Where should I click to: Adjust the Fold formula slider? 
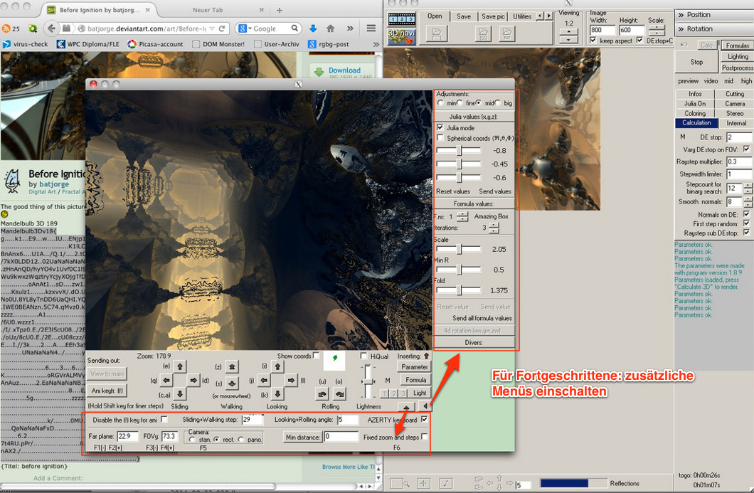[x=458, y=290]
